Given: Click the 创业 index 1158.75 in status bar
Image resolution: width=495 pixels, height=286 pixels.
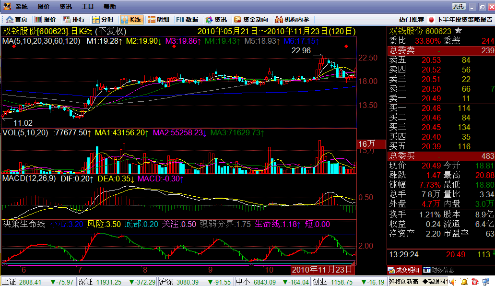Looking at the screenshot, I should pos(349,282).
